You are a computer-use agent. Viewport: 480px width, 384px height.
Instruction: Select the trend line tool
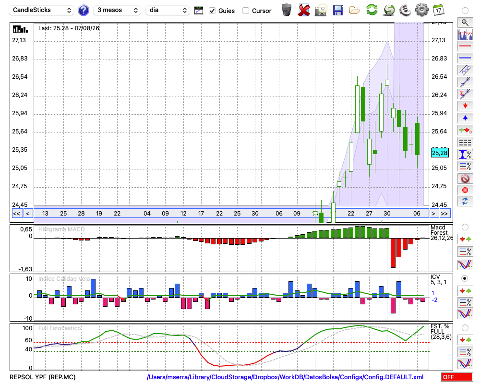(465, 82)
